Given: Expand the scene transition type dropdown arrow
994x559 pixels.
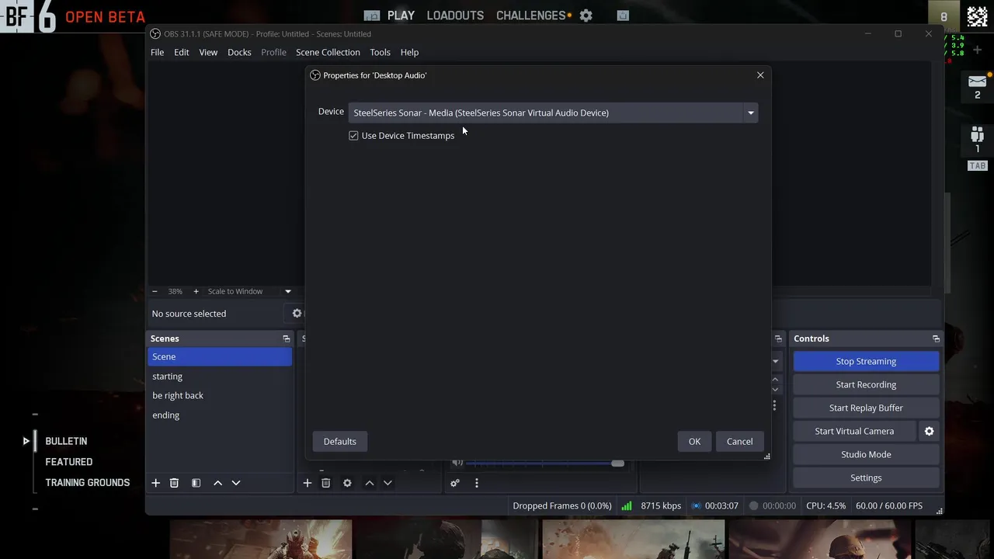Looking at the screenshot, I should click(775, 361).
